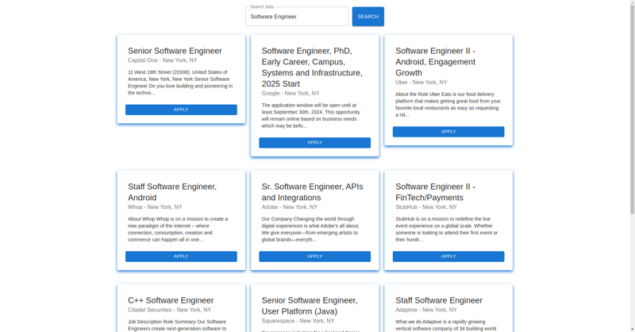Apply to StubHub FinTech/Payments position

coord(448,257)
